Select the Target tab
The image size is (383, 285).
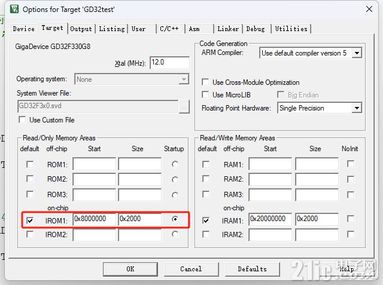click(x=52, y=28)
